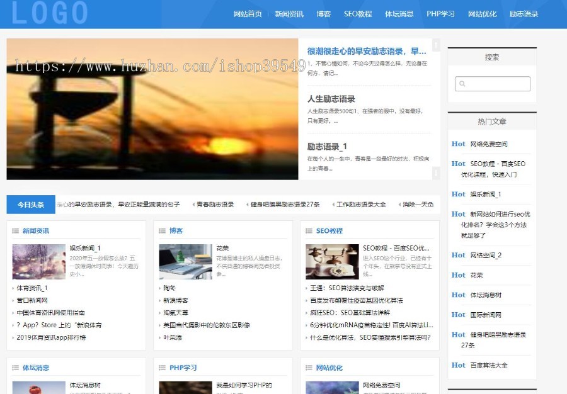Open the 人生励志语录 article title
The width and height of the screenshot is (567, 394).
tap(331, 99)
